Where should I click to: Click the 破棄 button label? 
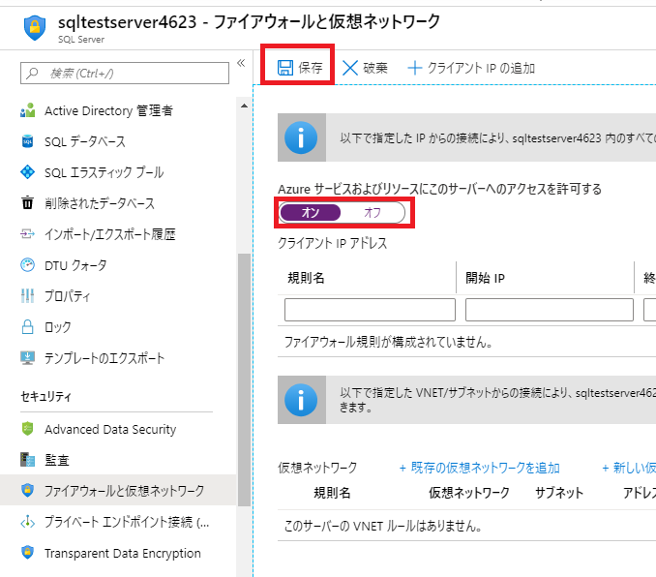tap(375, 68)
